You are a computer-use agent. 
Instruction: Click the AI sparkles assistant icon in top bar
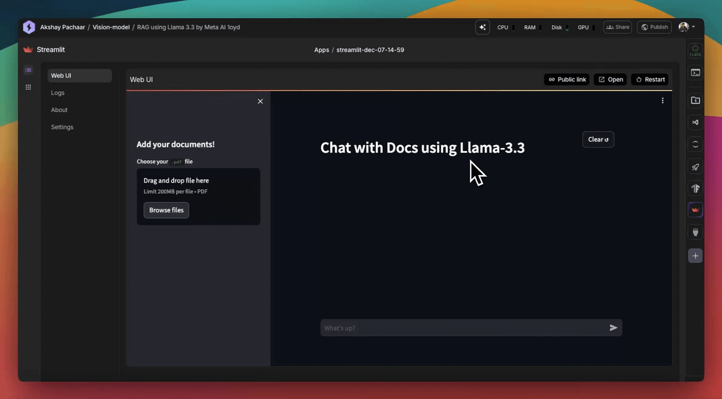tap(482, 27)
